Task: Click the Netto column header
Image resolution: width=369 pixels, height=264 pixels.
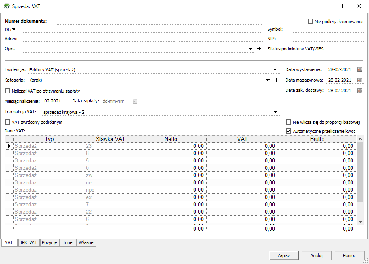Action: [171, 139]
